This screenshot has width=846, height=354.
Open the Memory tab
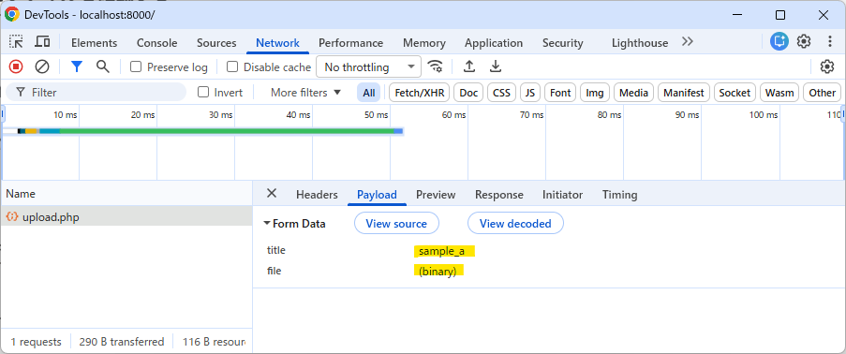click(424, 43)
